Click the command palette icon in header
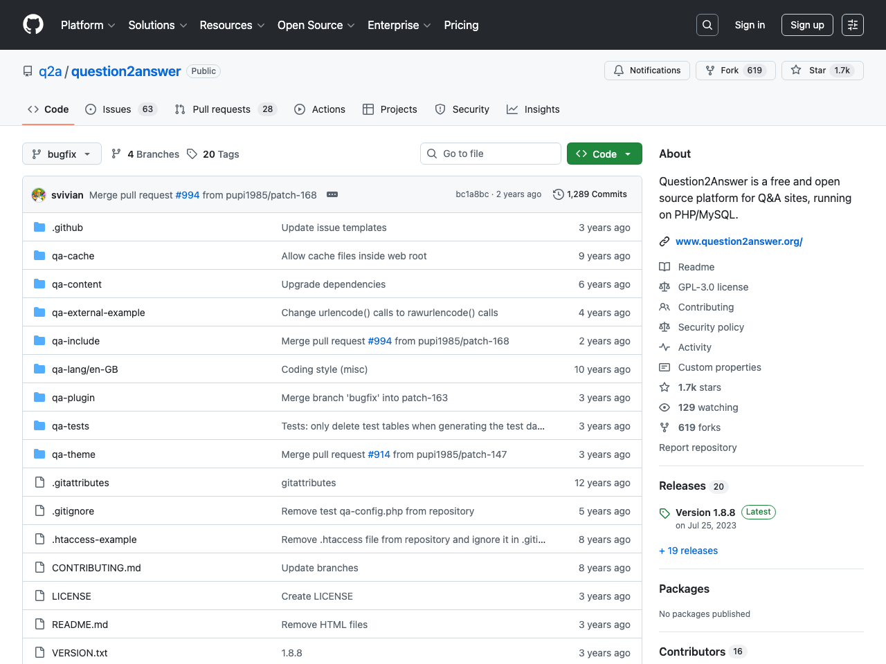Image resolution: width=886 pixels, height=664 pixels. click(x=852, y=25)
